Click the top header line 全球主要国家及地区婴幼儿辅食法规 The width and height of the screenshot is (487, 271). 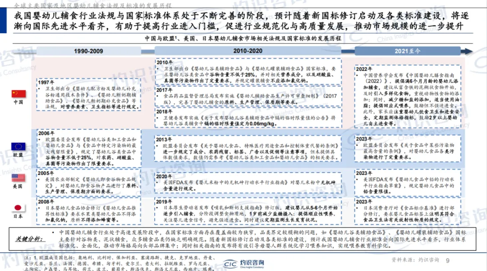92,5
